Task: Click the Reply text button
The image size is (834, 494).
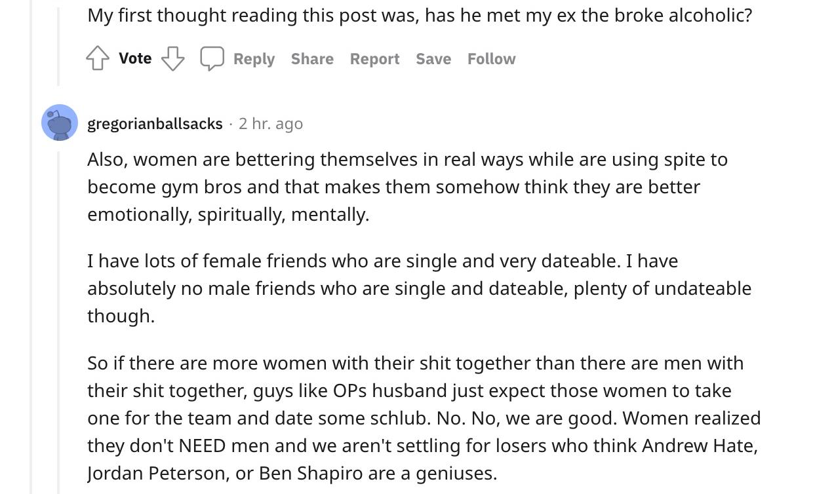Action: [254, 59]
